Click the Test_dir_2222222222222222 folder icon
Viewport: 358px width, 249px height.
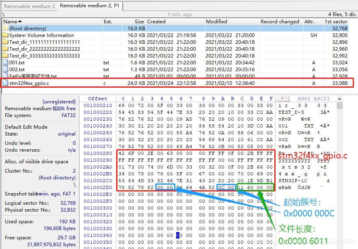pos(5,49)
